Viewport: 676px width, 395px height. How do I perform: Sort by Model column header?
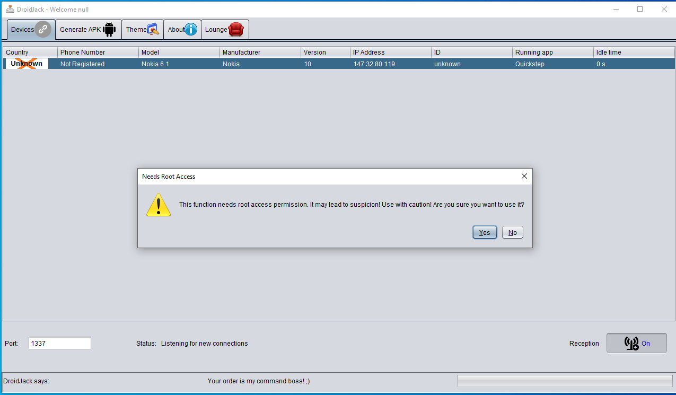point(179,52)
